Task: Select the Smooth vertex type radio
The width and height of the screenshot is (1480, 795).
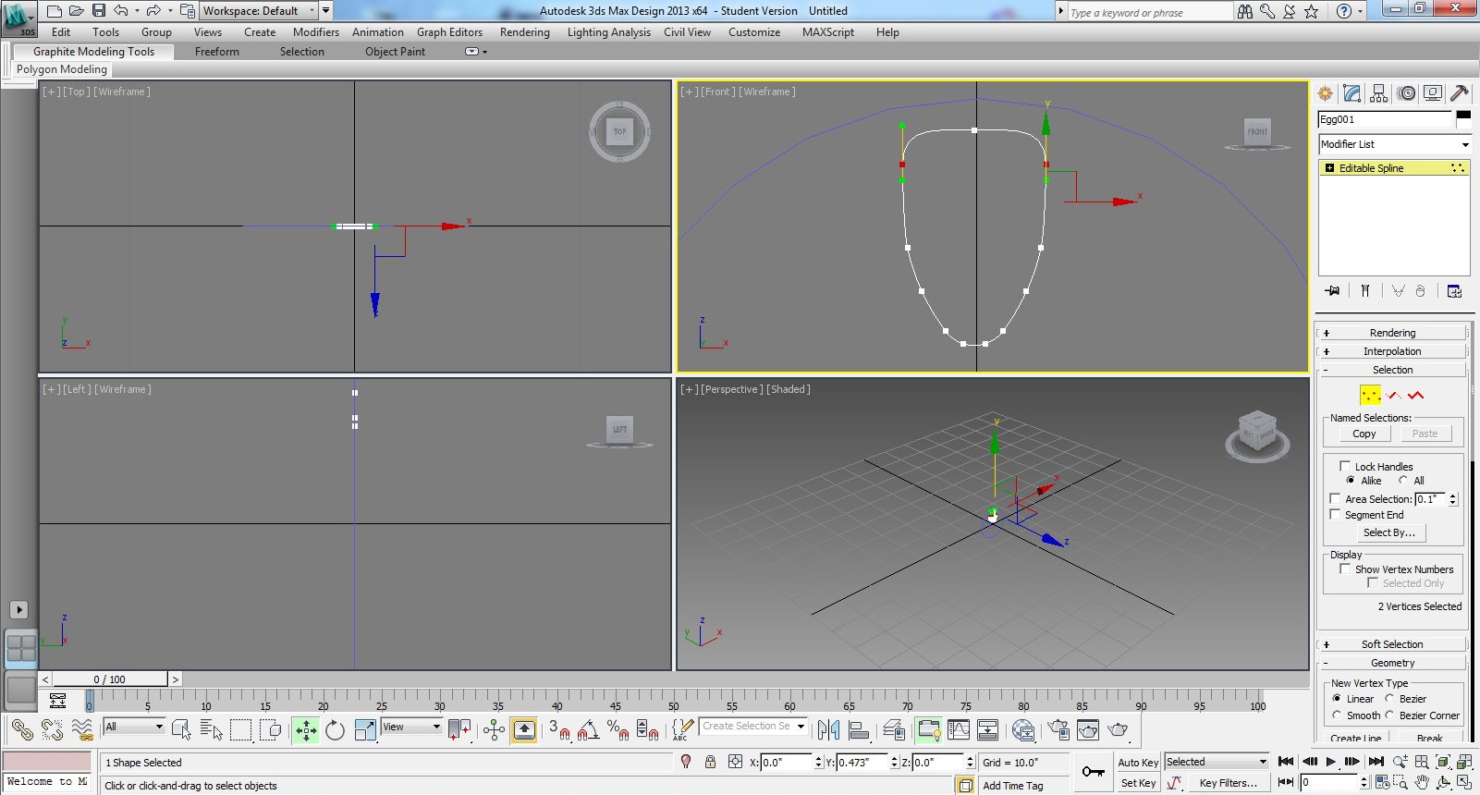Action: point(1337,715)
